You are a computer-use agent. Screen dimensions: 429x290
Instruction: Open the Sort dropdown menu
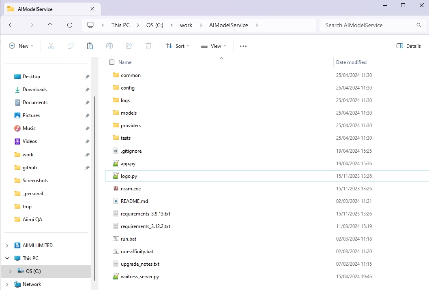pos(178,46)
